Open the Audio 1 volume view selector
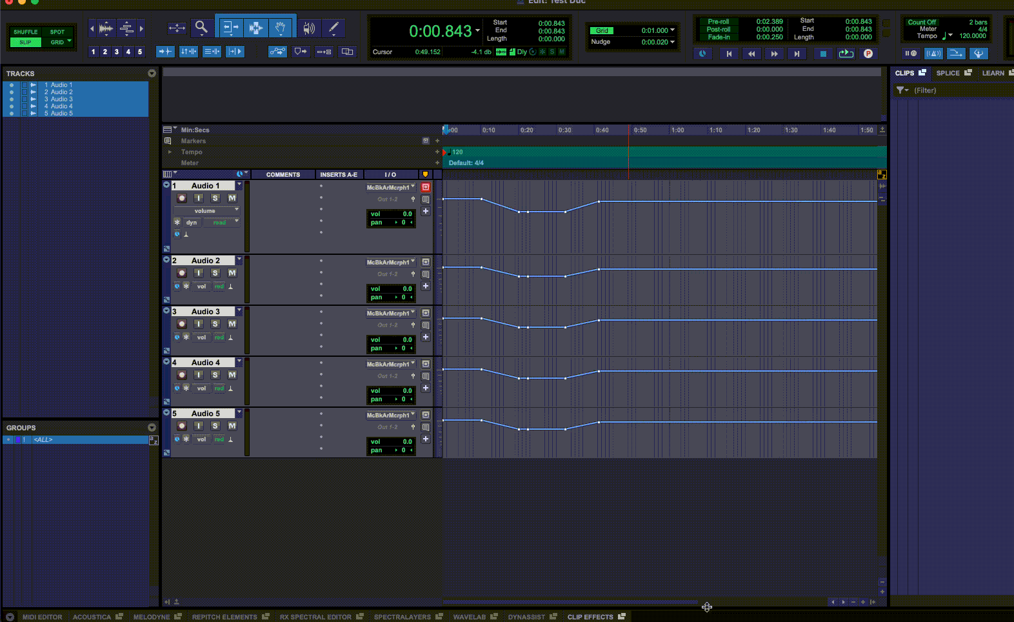Image resolution: width=1014 pixels, height=622 pixels. (x=206, y=211)
